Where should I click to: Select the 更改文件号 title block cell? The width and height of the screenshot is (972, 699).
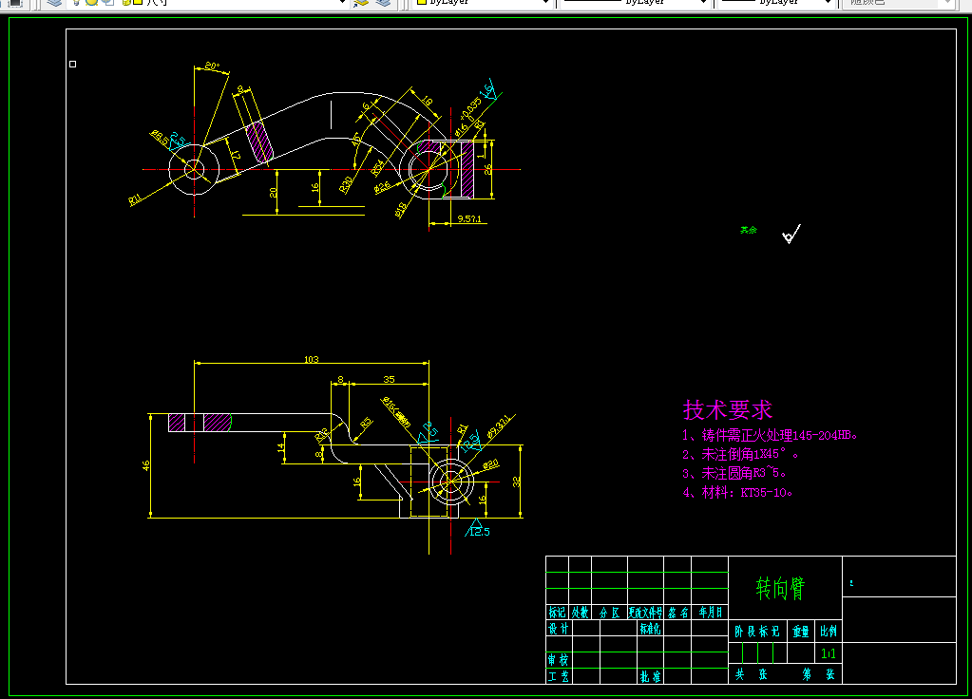[645, 613]
